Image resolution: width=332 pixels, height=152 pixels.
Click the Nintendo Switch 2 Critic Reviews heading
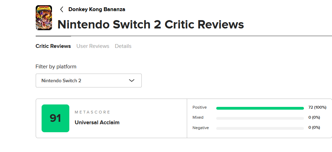[x=150, y=24]
